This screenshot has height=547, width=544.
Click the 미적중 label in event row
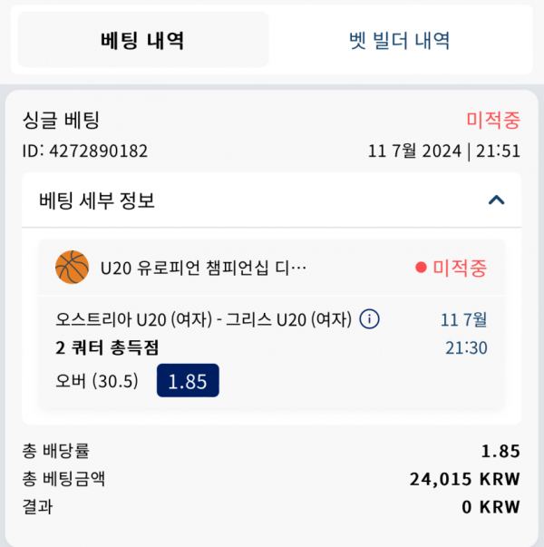click(460, 268)
